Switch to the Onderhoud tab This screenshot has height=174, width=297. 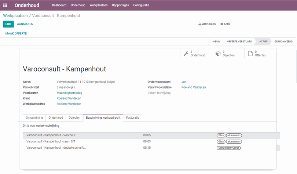(56, 118)
